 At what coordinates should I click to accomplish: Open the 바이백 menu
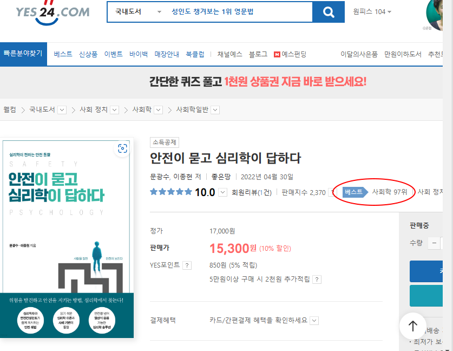coord(139,54)
